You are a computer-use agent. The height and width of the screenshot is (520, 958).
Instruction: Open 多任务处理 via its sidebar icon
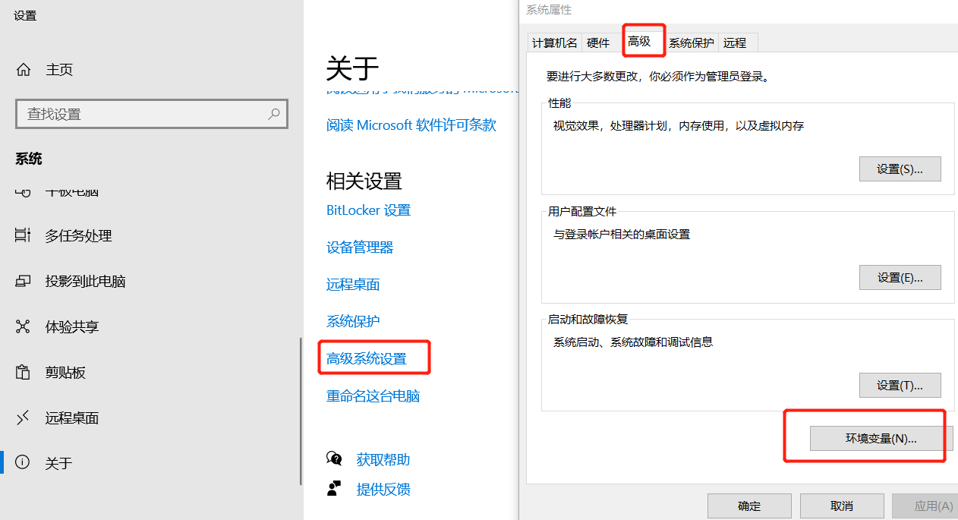click(x=23, y=236)
